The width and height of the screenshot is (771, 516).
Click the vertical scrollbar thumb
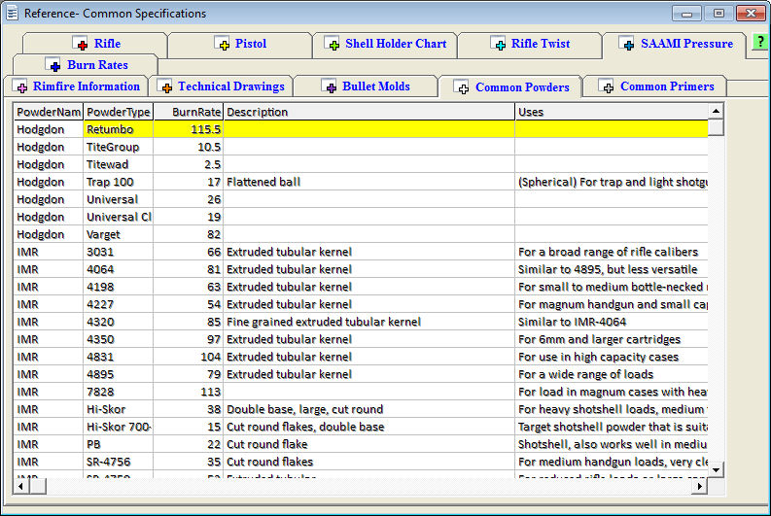click(x=716, y=127)
